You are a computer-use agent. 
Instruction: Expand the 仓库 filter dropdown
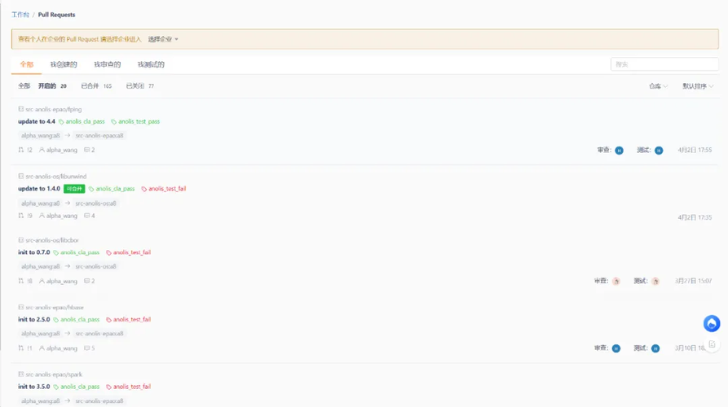click(658, 86)
